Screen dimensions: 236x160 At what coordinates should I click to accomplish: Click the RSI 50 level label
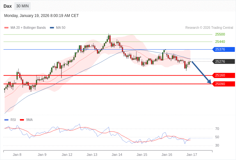(x=217, y=137)
